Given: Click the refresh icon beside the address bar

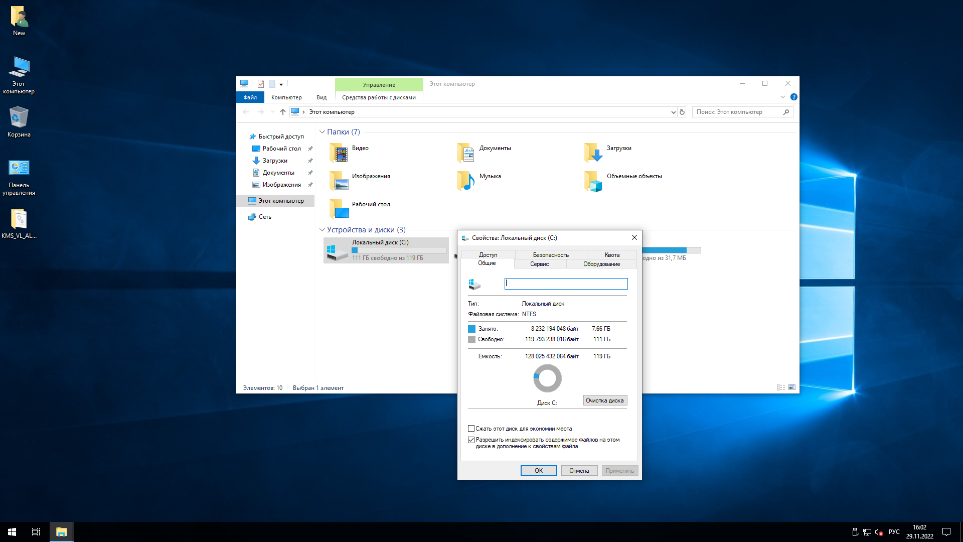Looking at the screenshot, I should click(682, 112).
